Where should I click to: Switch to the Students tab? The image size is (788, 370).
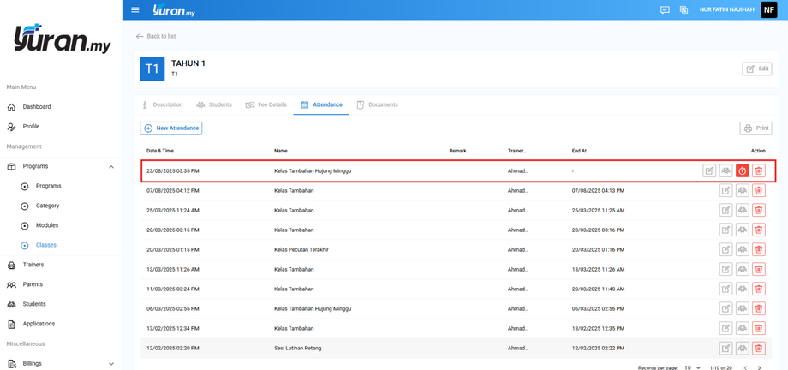point(214,104)
